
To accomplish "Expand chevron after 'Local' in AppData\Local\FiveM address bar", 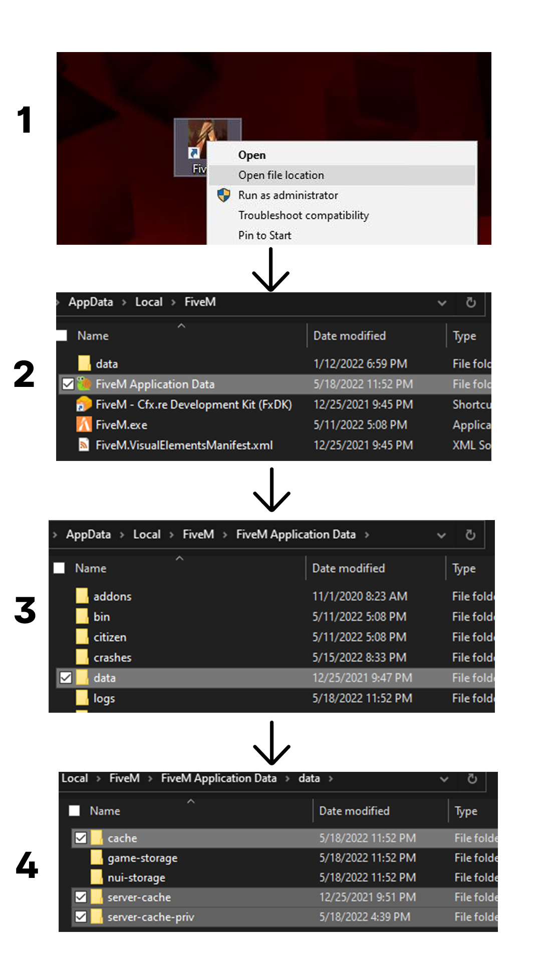I will coord(173,302).
